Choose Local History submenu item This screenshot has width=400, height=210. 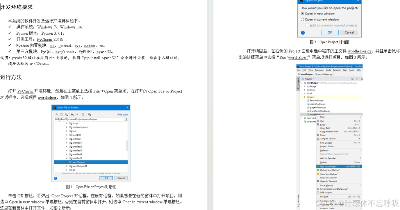pyautogui.click(x=339, y=185)
